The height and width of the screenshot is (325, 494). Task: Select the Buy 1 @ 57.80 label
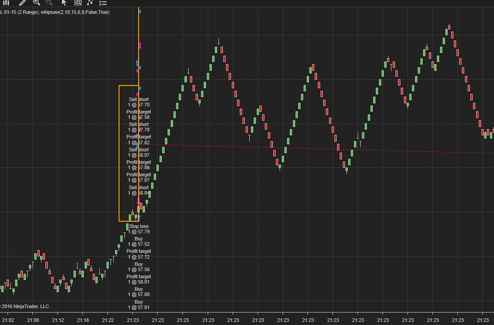(x=139, y=292)
